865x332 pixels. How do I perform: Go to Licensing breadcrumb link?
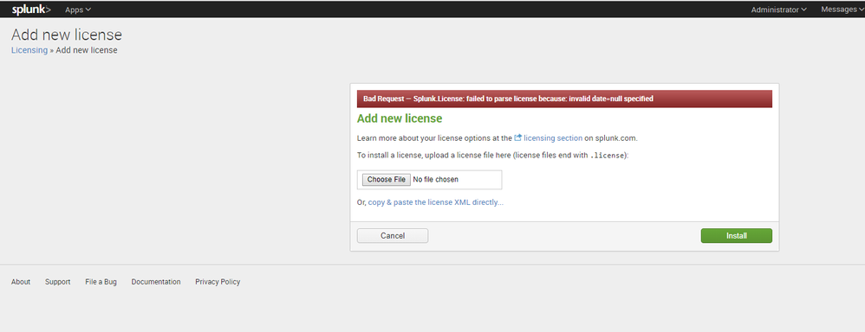(29, 50)
